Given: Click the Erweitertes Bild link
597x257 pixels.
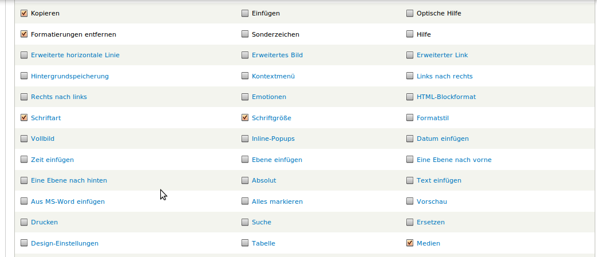Looking at the screenshot, I should tap(277, 55).
